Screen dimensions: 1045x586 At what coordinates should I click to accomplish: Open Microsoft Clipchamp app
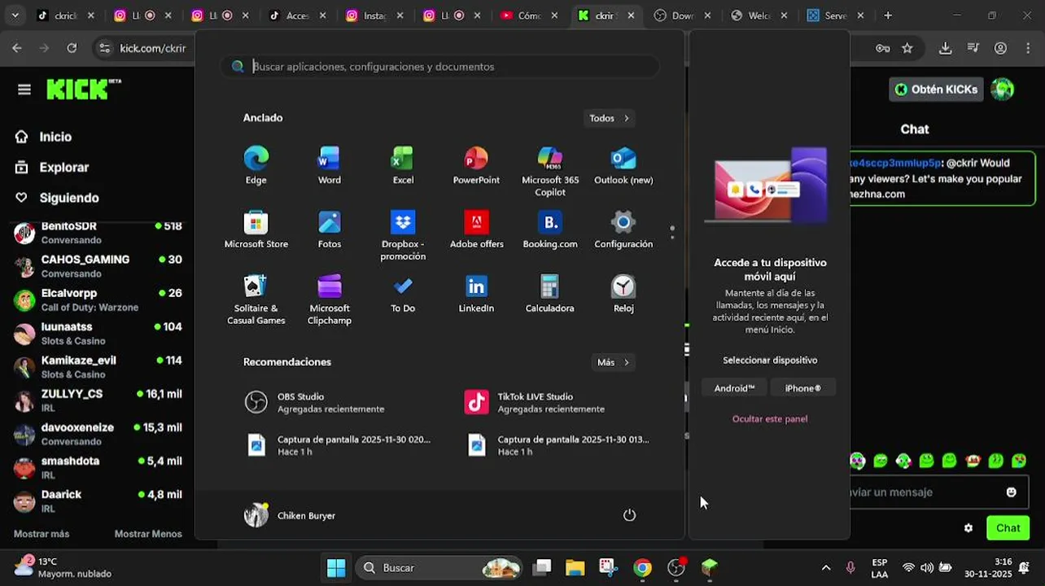pos(330,300)
